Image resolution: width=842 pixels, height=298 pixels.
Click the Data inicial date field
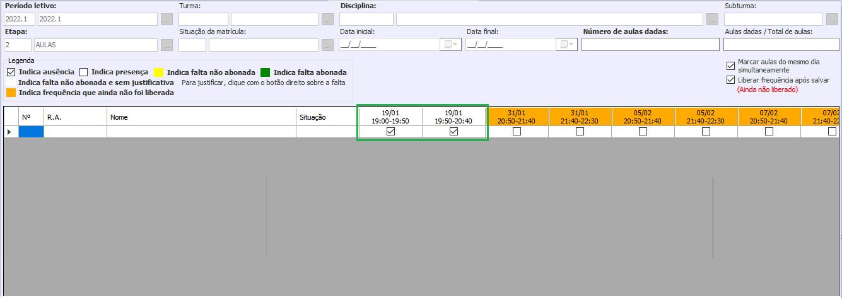pyautogui.click(x=389, y=45)
